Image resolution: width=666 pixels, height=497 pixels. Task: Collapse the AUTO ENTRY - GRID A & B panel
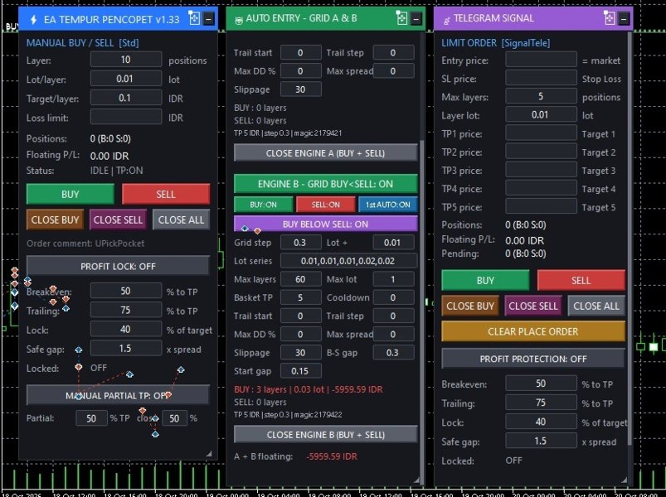tap(416, 19)
